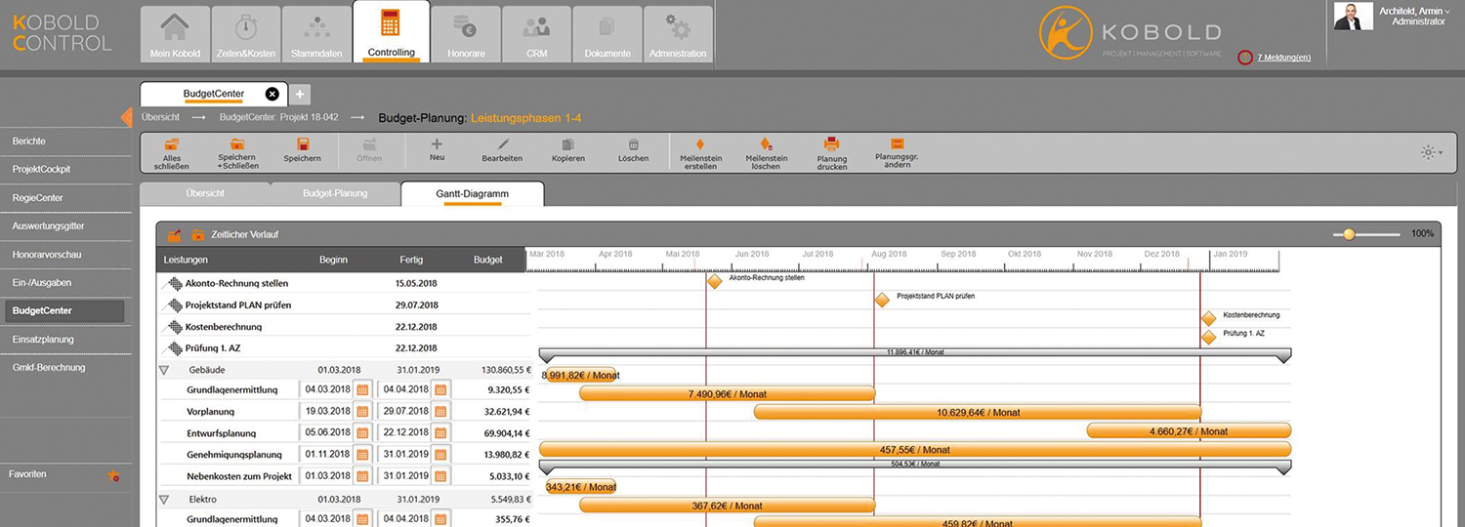Click the Meilenstein erstellen icon
The height and width of the screenshot is (527, 1465).
[700, 143]
